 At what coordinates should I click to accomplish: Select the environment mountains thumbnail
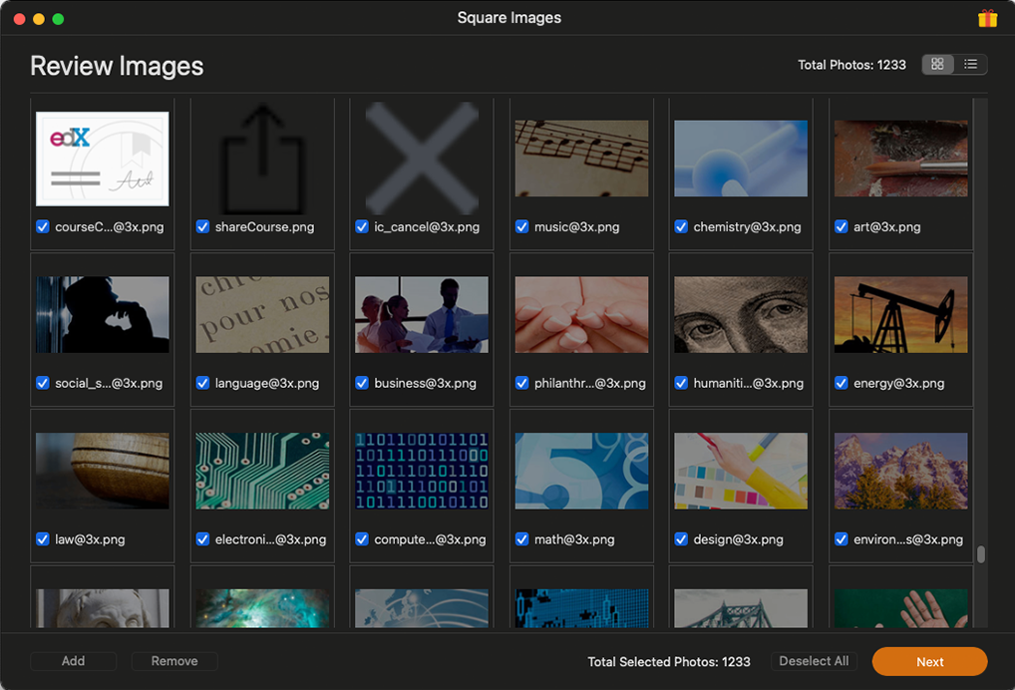coord(900,471)
